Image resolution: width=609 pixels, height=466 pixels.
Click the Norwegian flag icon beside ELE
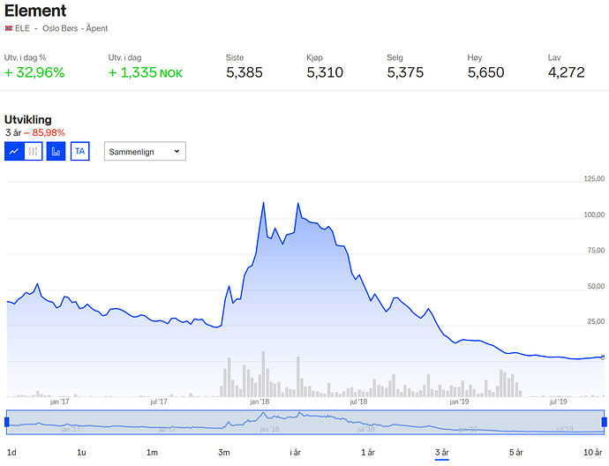9,28
